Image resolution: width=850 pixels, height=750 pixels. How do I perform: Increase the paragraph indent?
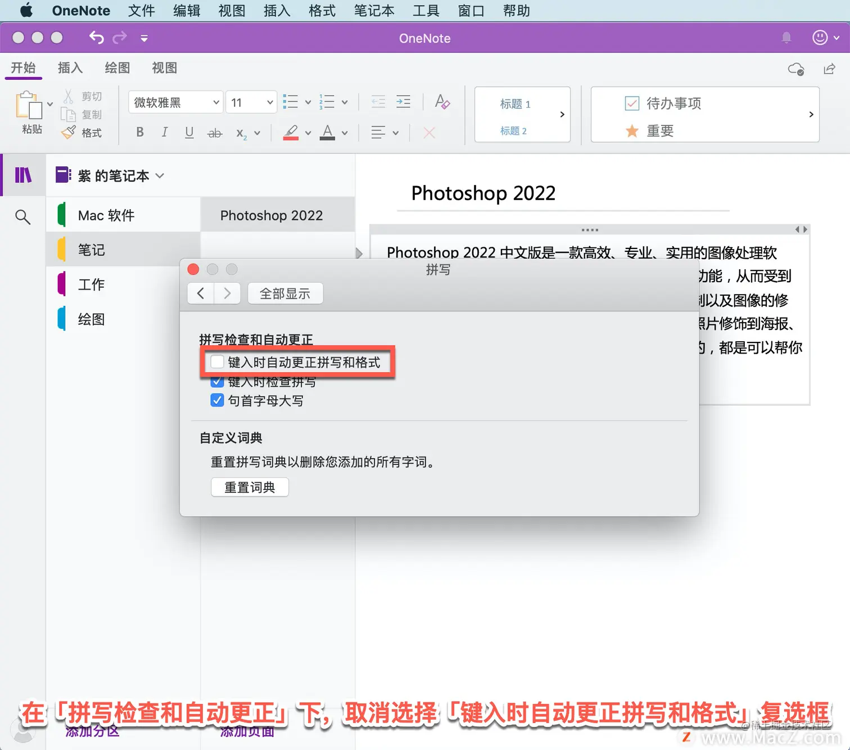click(403, 102)
